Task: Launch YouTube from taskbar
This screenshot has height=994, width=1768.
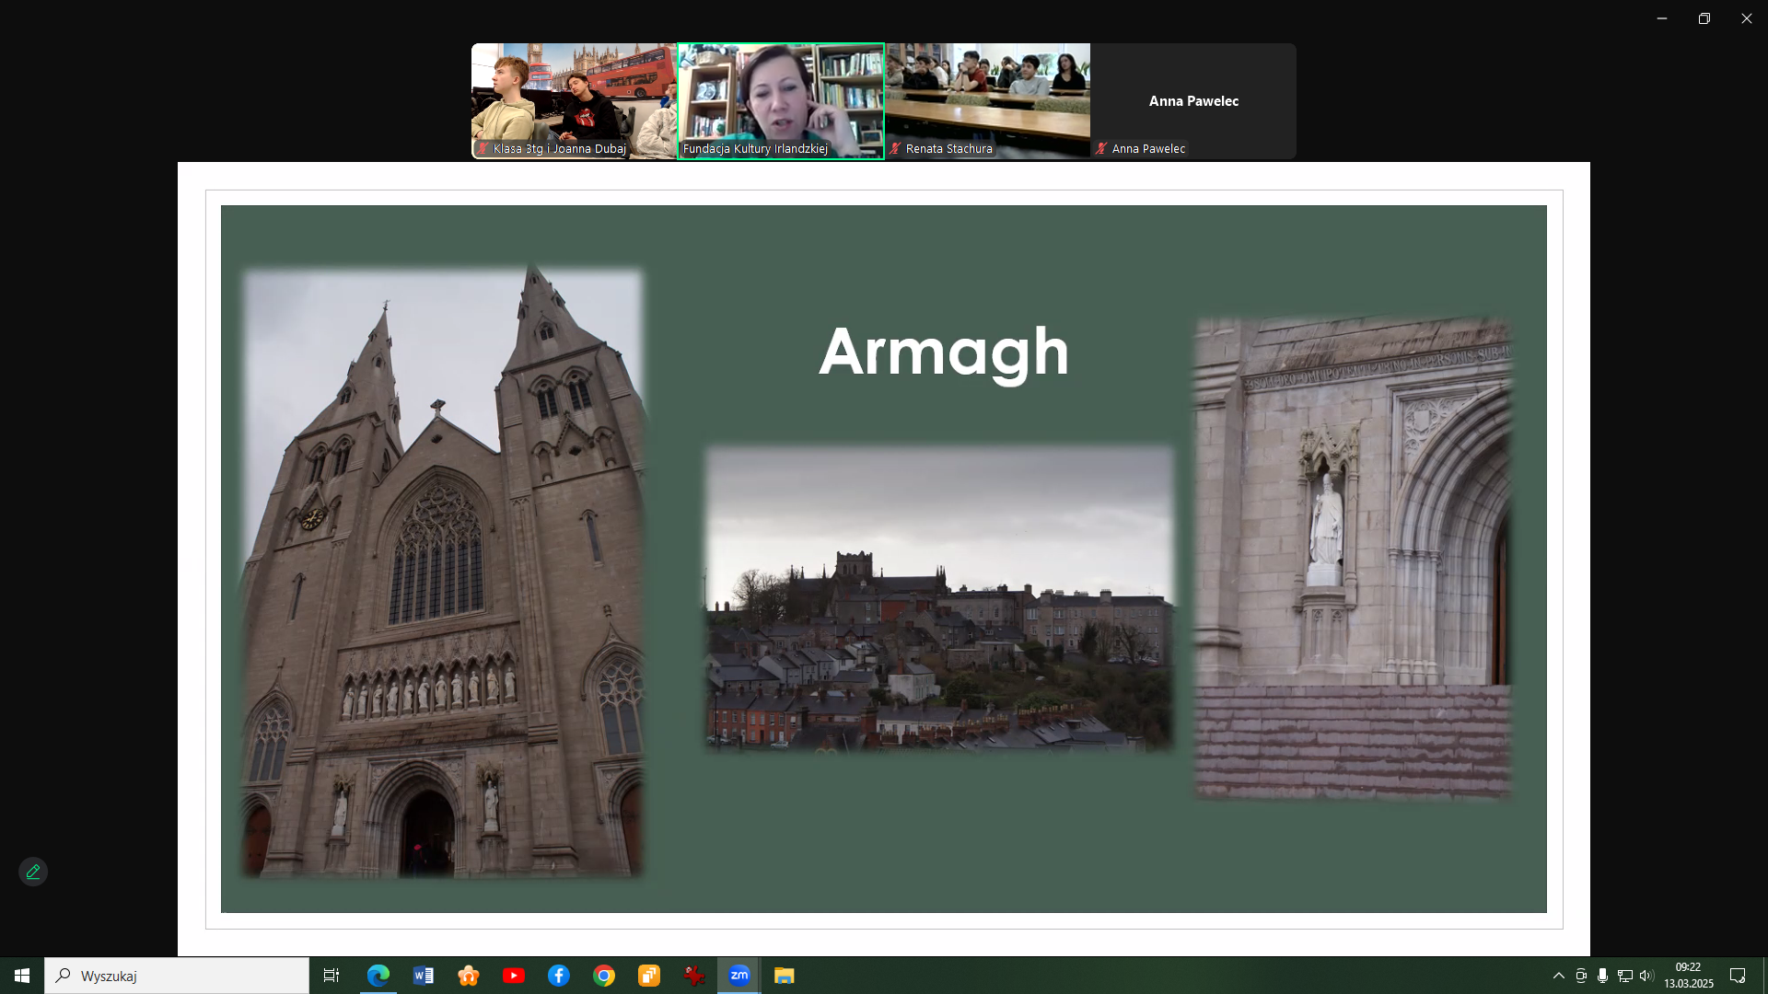Action: coord(514,976)
